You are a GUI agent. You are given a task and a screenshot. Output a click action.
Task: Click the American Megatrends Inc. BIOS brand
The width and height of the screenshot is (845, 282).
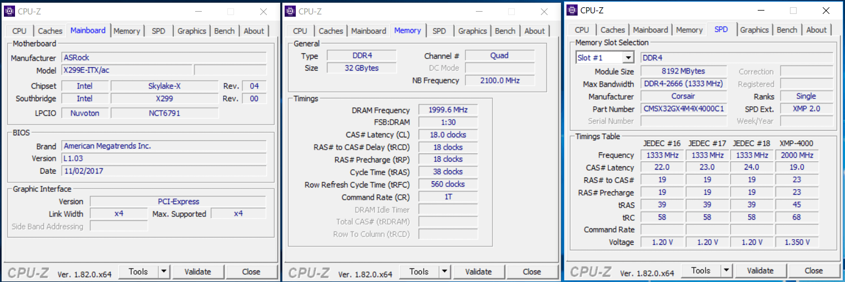164,146
